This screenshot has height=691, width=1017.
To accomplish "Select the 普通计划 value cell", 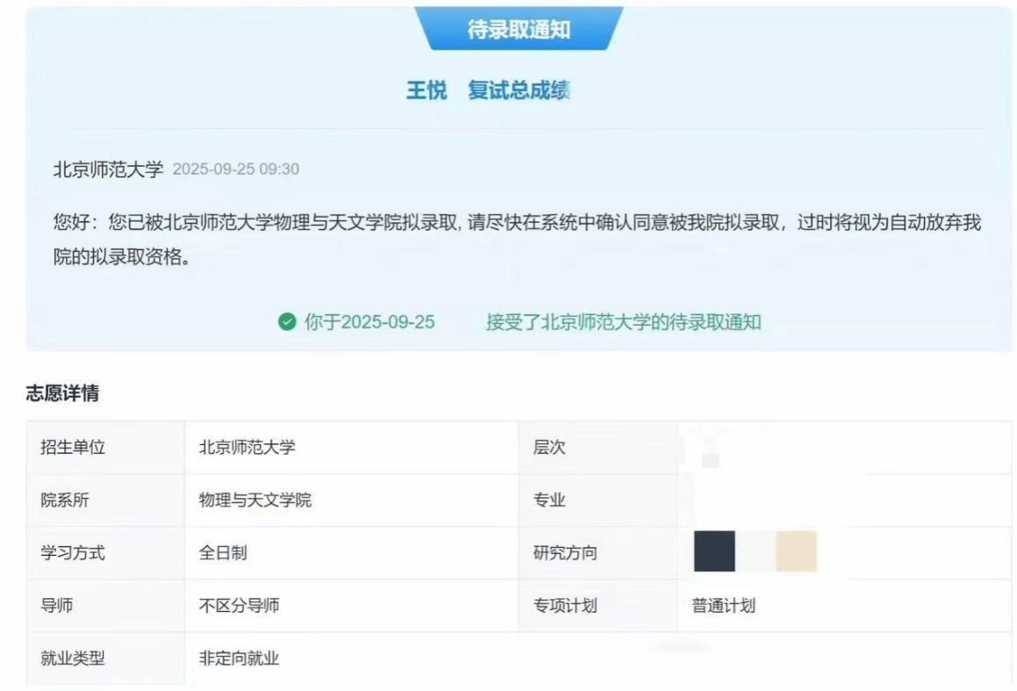I will 724,606.
